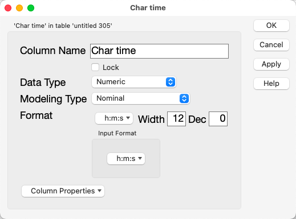Open the h:m:s Format menu beside Width

[114, 118]
